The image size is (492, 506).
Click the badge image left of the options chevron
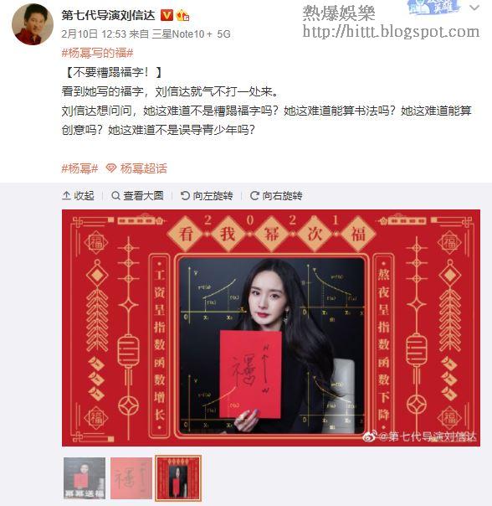(x=433, y=7)
